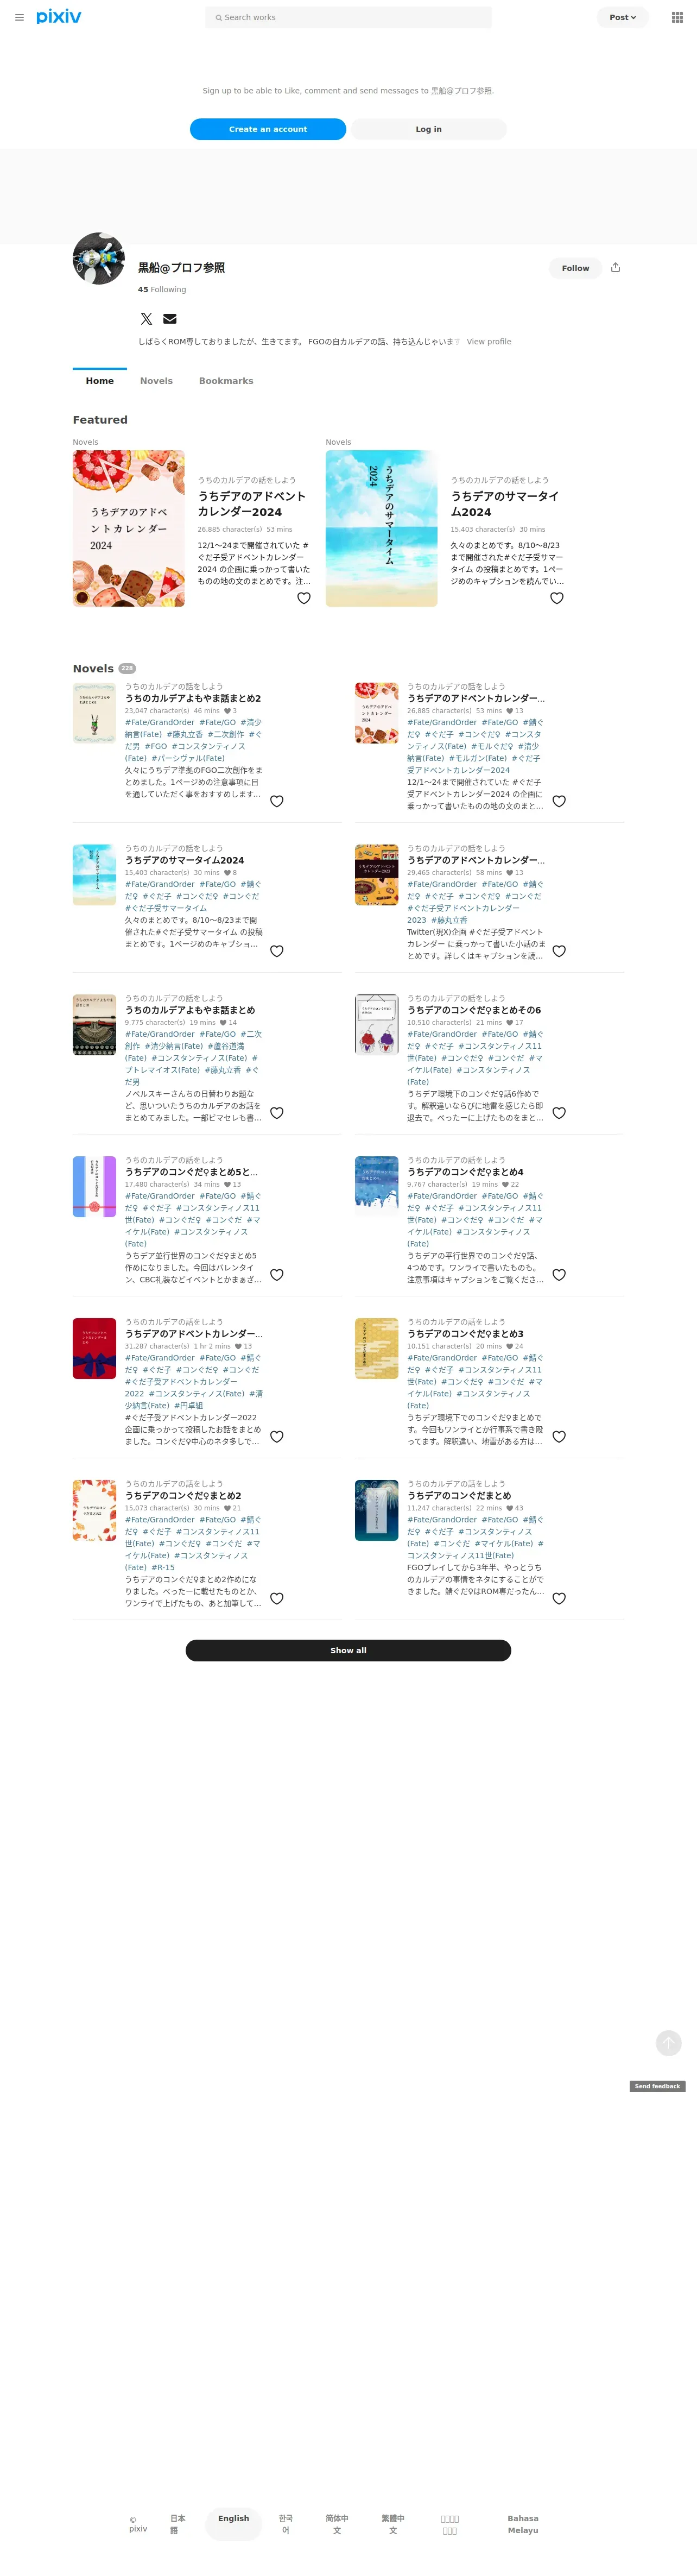The image size is (697, 2576).
Task: Click the share icon beside Follow
Action: tap(615, 268)
